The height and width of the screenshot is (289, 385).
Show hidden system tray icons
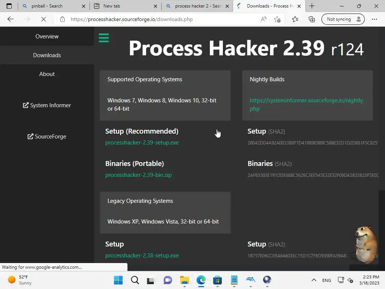[x=314, y=280]
